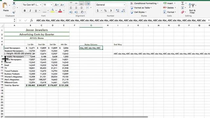Select the Billboard Costs label cell
The width and height of the screenshot is (210, 118).
(x=14, y=82)
